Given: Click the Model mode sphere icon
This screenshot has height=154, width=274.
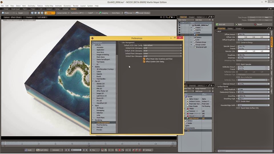Looking at the screenshot, I should coord(3,13).
